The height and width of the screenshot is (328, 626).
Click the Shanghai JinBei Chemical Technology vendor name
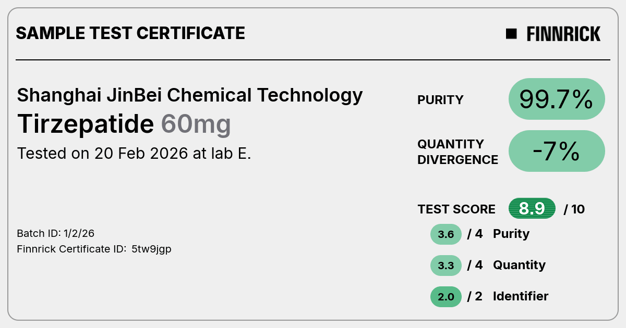pos(190,95)
